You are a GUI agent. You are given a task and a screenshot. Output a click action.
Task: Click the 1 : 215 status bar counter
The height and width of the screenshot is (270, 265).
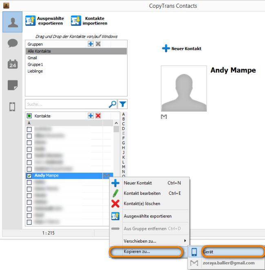pyautogui.click(x=48, y=233)
